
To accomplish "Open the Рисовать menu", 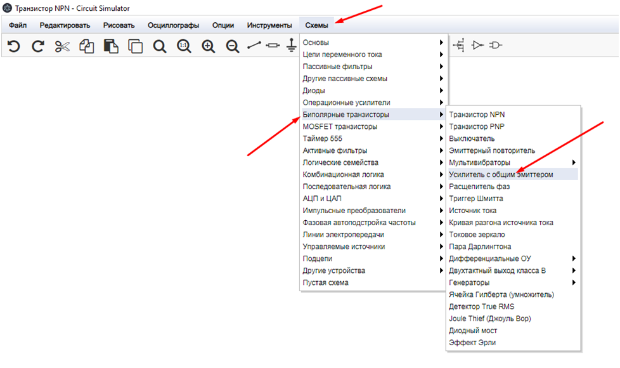I will (119, 25).
